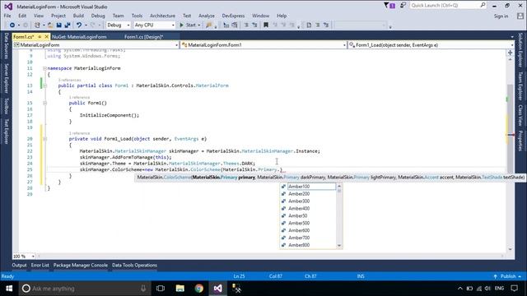Open the Error List panel tab

tap(40, 265)
